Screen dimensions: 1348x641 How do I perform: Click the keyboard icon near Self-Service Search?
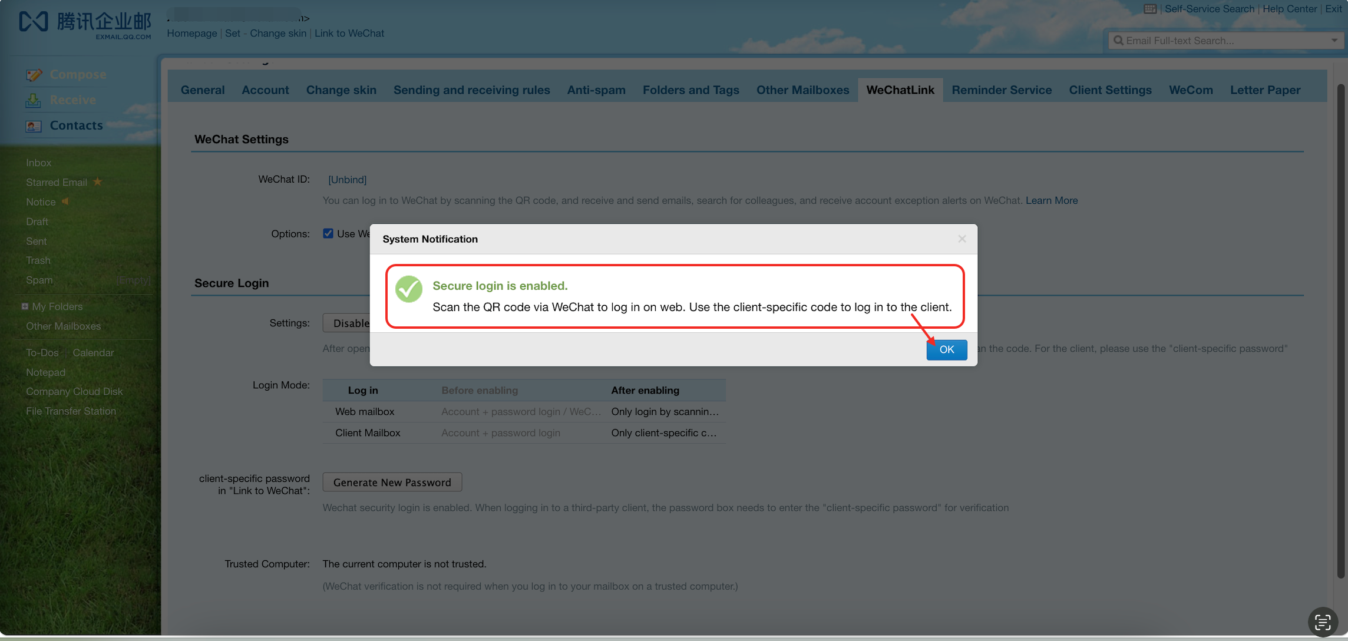pos(1149,9)
